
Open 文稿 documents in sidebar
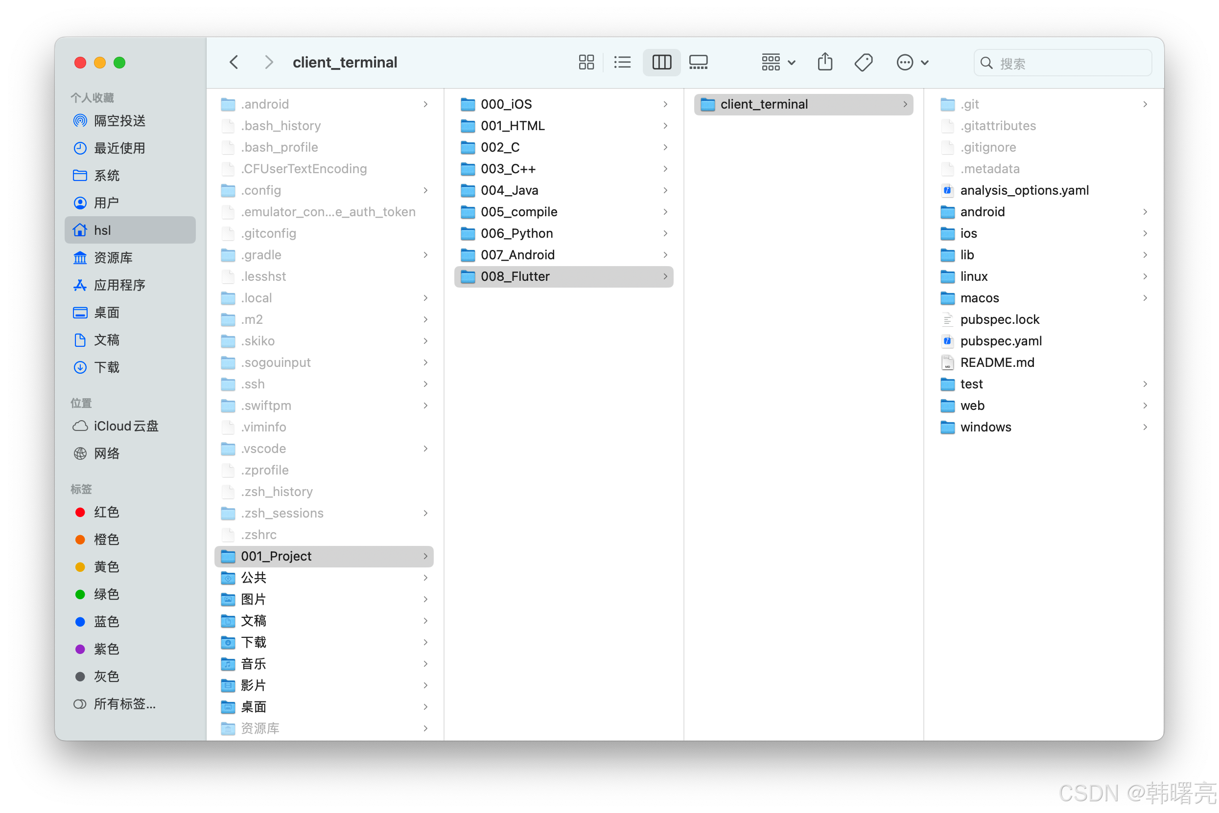pos(130,340)
